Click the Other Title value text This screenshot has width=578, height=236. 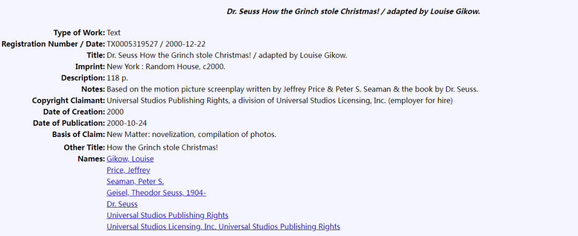pyautogui.click(x=162, y=148)
